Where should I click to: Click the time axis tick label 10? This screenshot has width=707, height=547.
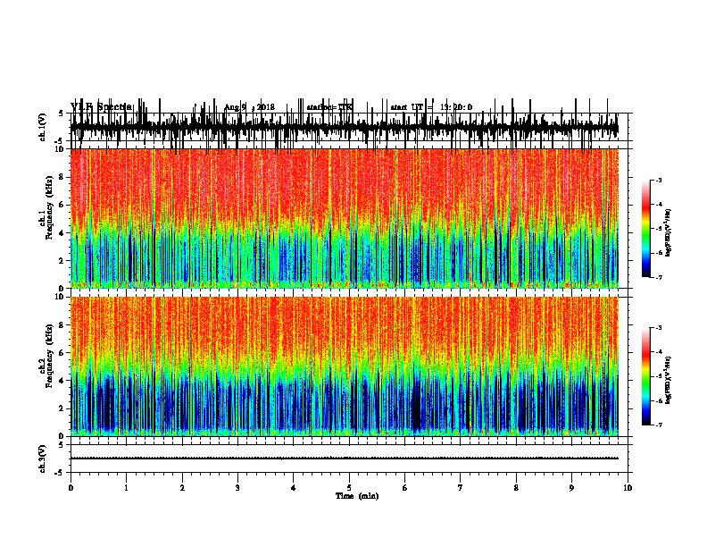click(x=628, y=488)
